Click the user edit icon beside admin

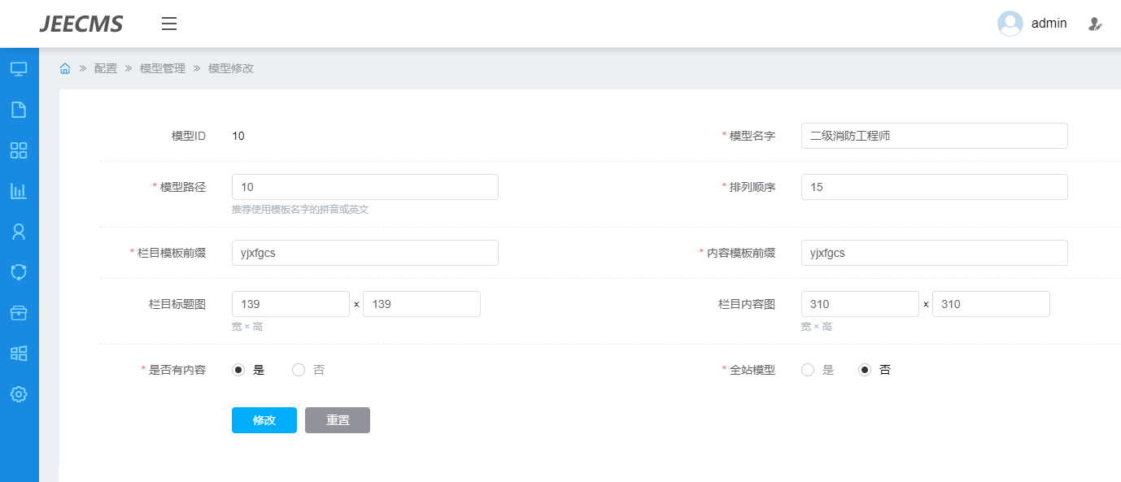click(1095, 24)
